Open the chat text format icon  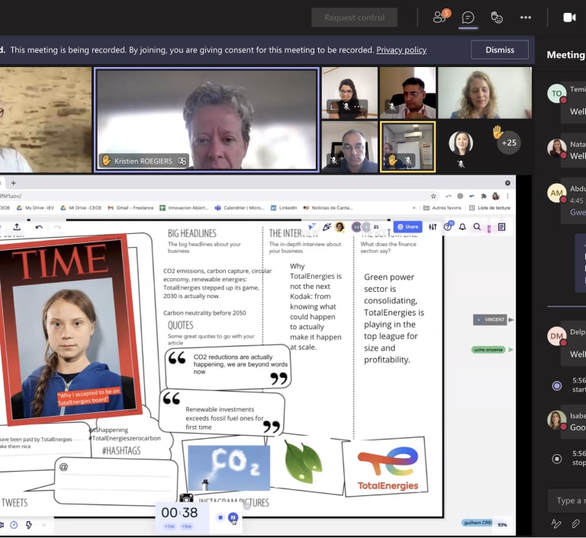[556, 524]
